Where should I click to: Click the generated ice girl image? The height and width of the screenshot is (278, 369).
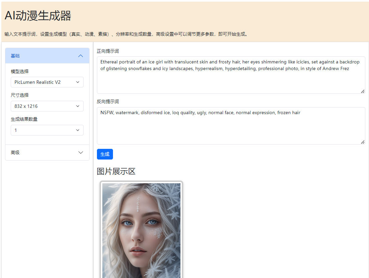point(141,230)
